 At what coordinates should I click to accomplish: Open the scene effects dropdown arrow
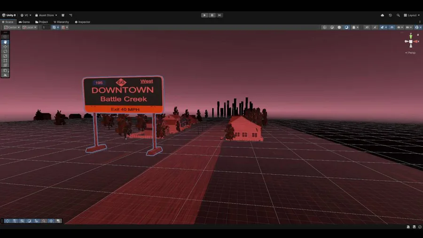(386, 27)
